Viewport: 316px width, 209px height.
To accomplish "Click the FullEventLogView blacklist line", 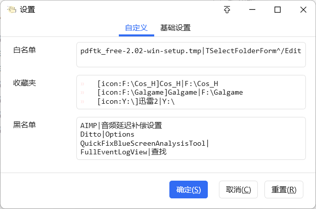I will pos(123,152).
